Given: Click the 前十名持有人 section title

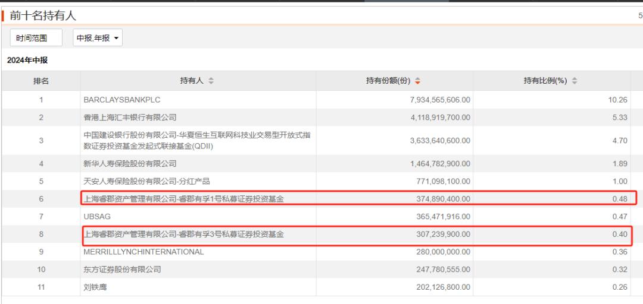Looking at the screenshot, I should point(43,16).
